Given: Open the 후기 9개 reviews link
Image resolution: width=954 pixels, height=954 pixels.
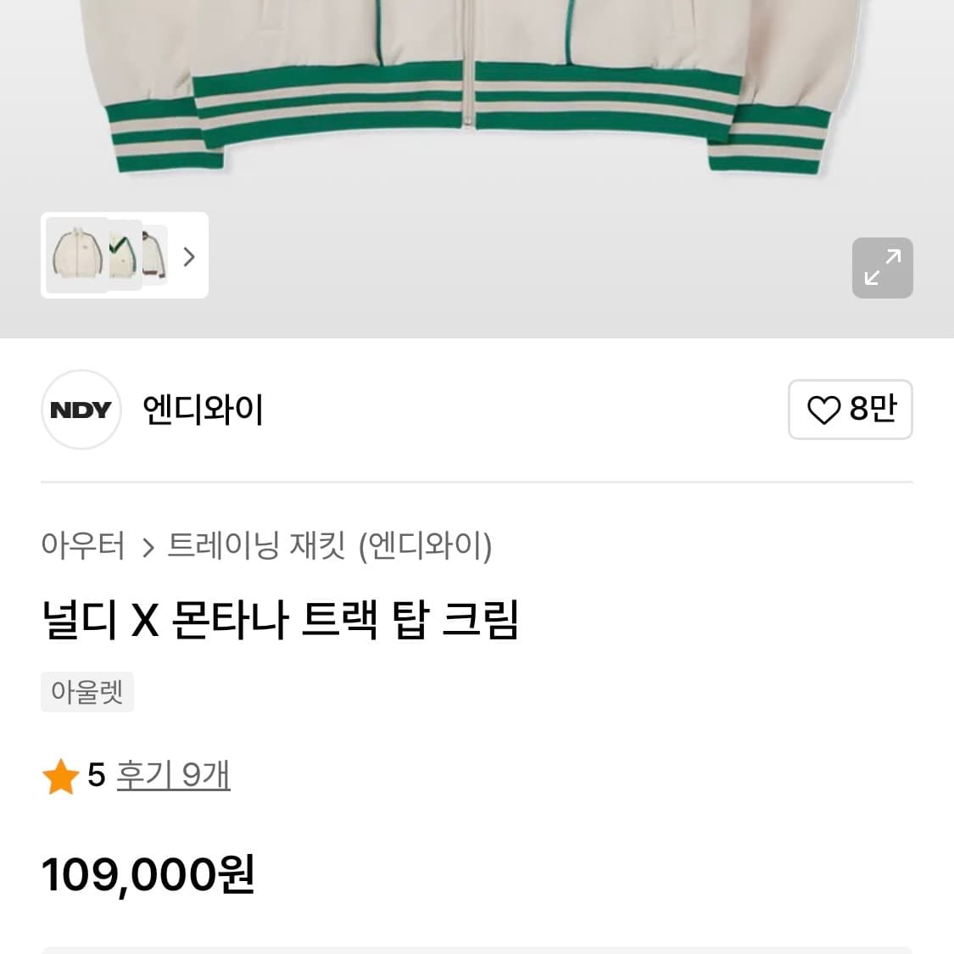Looking at the screenshot, I should pos(173,775).
